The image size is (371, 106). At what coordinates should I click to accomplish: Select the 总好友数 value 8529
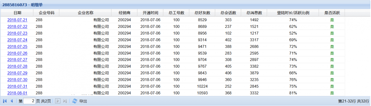202,20
